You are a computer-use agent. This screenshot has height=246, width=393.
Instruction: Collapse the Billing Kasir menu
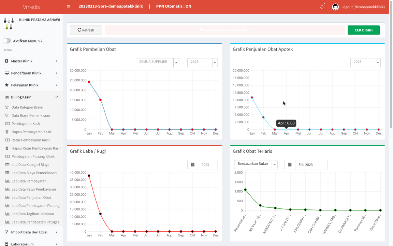pyautogui.click(x=31, y=97)
